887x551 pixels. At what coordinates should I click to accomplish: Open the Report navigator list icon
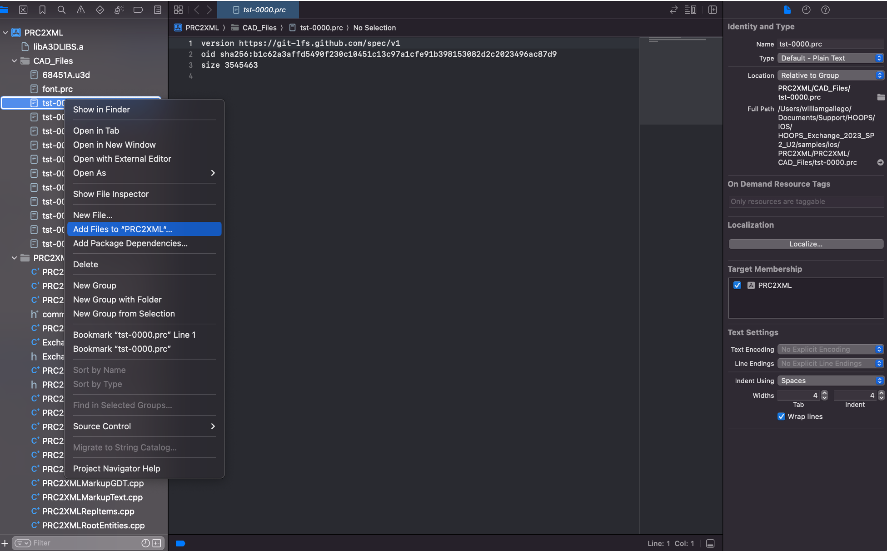[x=157, y=10]
